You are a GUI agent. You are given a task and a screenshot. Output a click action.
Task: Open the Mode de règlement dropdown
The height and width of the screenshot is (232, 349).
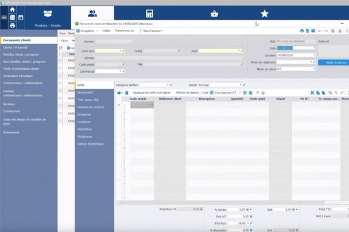(x=313, y=62)
